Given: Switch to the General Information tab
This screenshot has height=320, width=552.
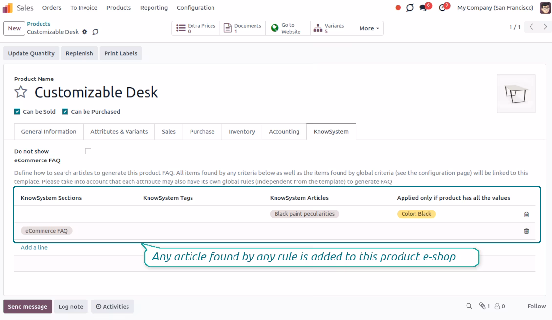Looking at the screenshot, I should point(48,132).
